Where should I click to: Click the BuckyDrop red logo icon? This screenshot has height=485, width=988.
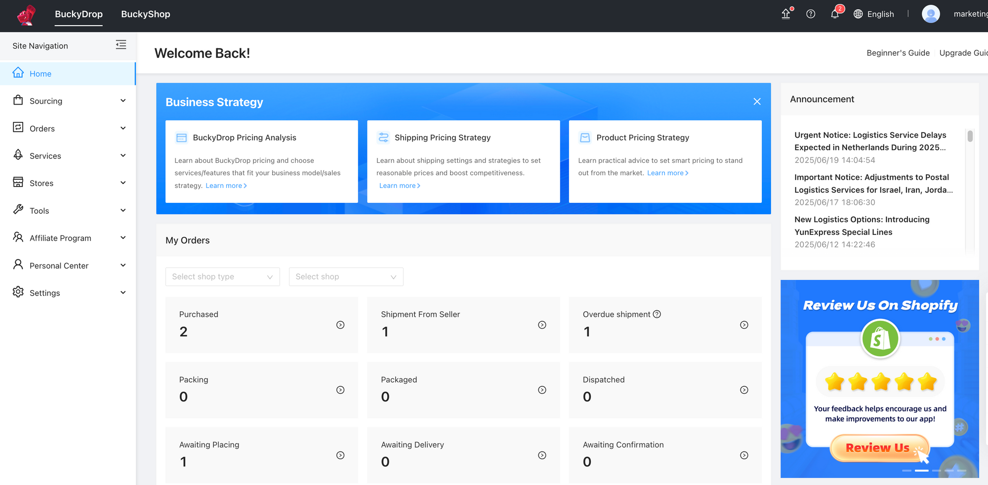click(x=26, y=15)
